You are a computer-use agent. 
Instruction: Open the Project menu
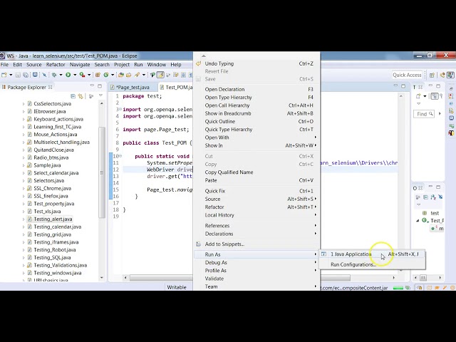point(122,65)
